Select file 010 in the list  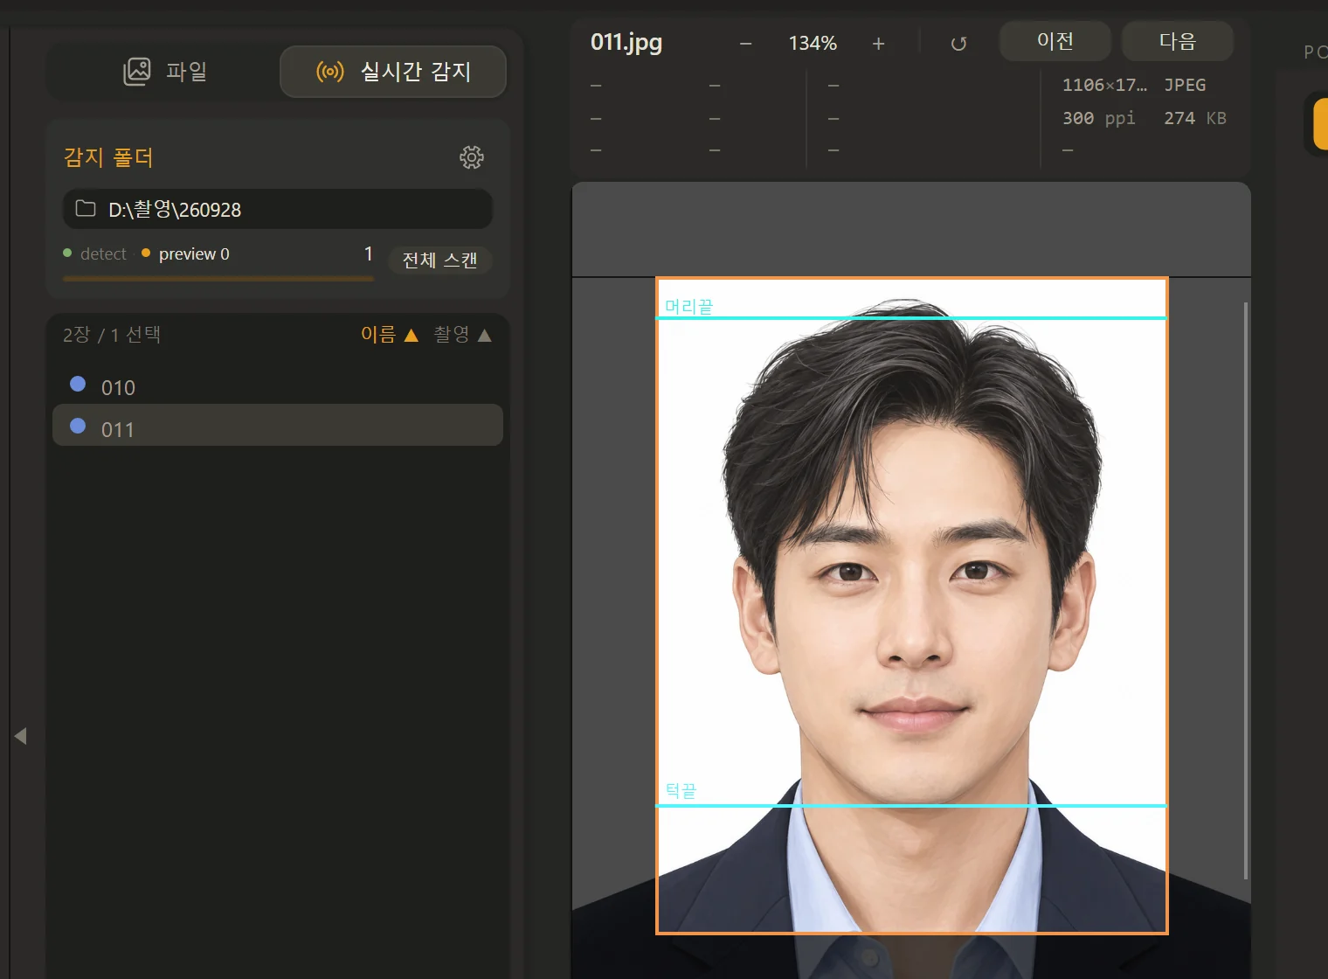pos(278,386)
